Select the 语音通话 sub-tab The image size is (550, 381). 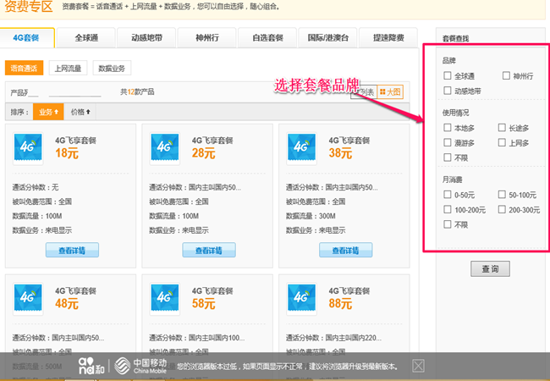24,68
